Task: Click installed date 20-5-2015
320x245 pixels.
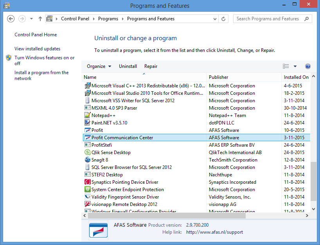Action: click(294, 190)
